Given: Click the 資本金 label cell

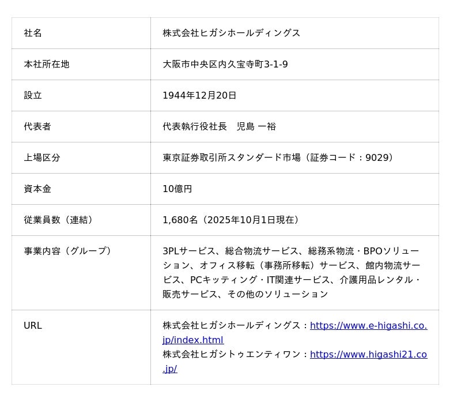Looking at the screenshot, I should pyautogui.click(x=37, y=189).
